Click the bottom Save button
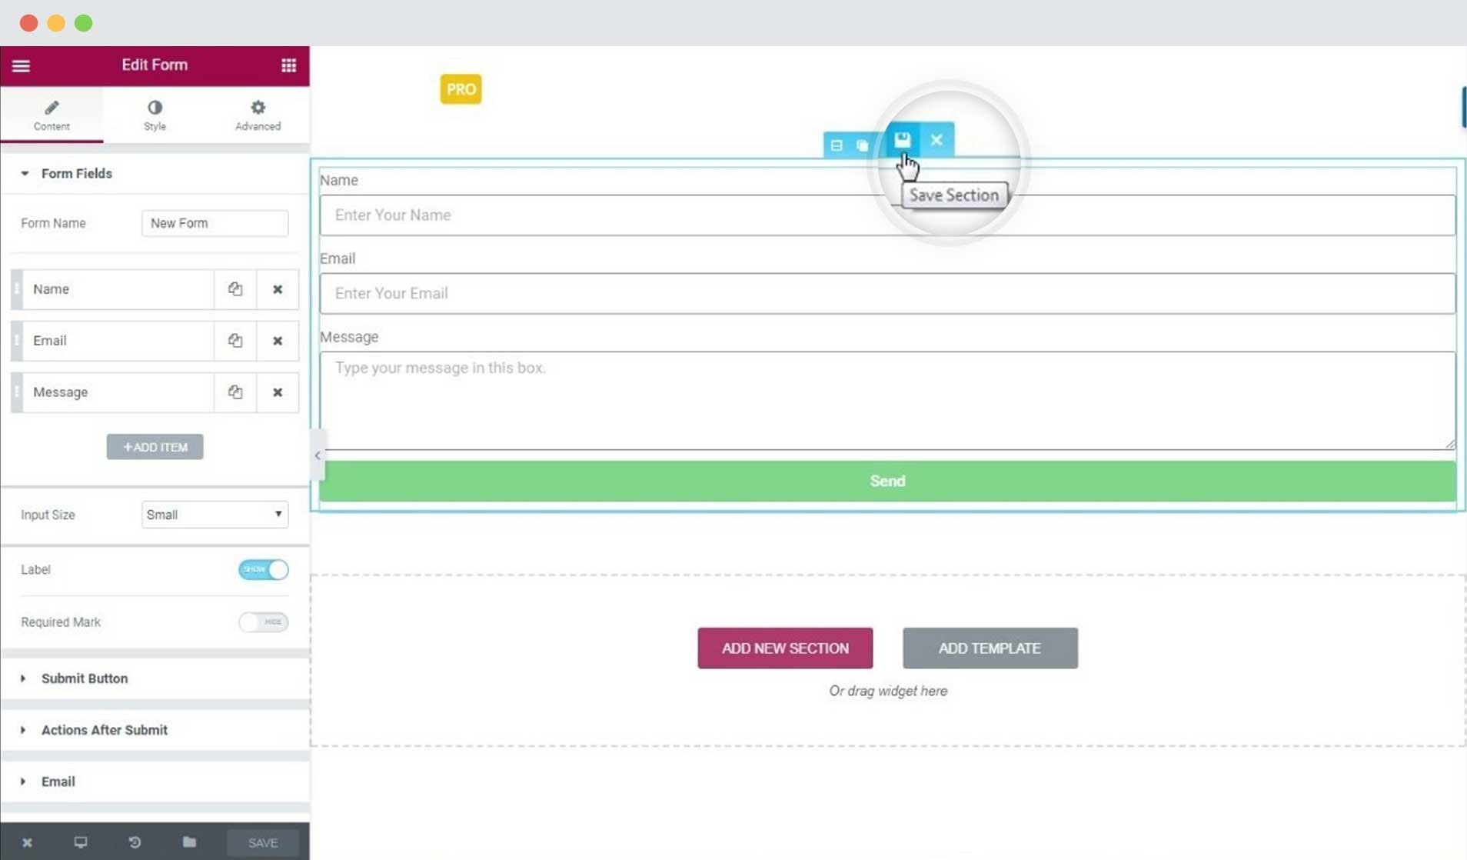This screenshot has height=860, width=1467. pyautogui.click(x=263, y=842)
